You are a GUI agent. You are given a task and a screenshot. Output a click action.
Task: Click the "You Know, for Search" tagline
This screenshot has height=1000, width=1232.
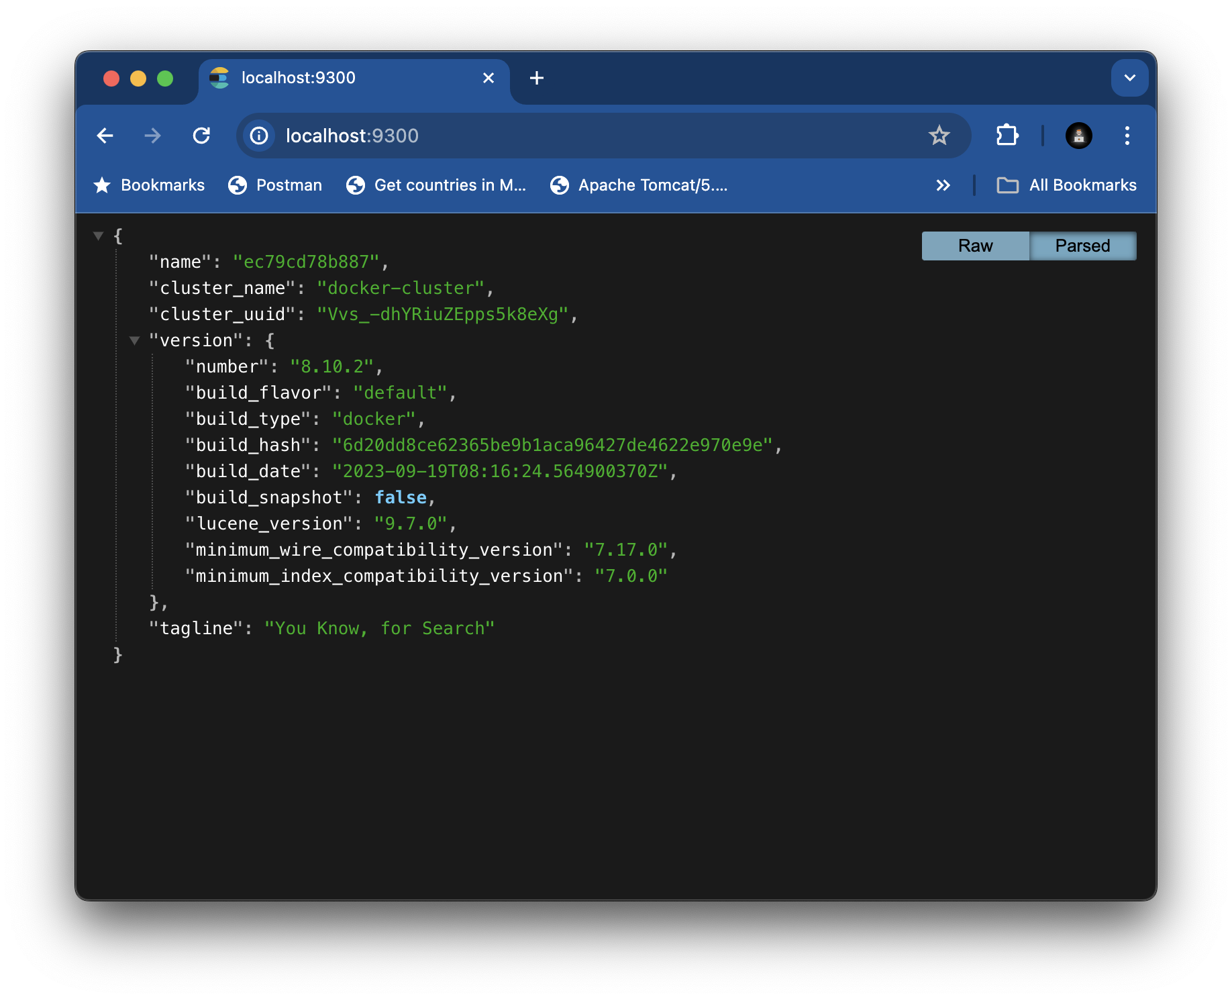[379, 628]
